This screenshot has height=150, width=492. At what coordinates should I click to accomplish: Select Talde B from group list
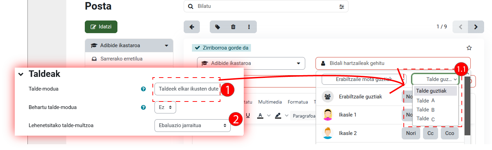[x=426, y=110]
